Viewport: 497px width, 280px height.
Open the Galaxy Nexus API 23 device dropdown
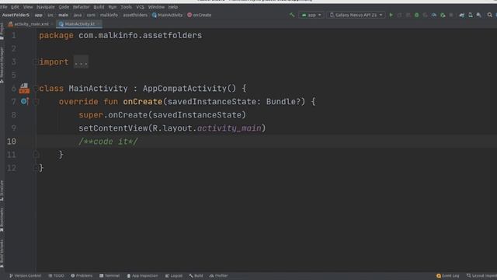pyautogui.click(x=356, y=15)
